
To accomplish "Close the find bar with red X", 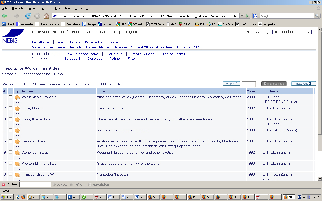I will [x=3, y=185].
